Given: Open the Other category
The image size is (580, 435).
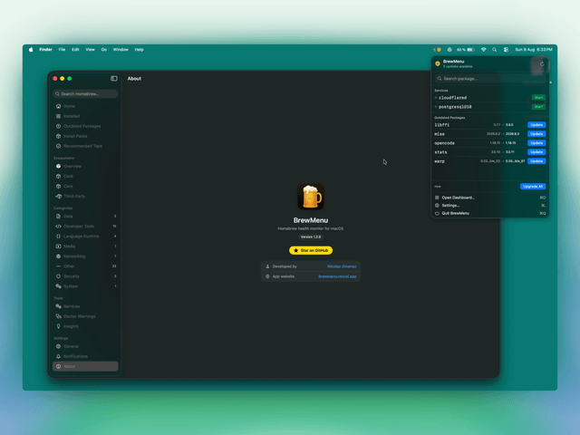Looking at the screenshot, I should point(85,266).
